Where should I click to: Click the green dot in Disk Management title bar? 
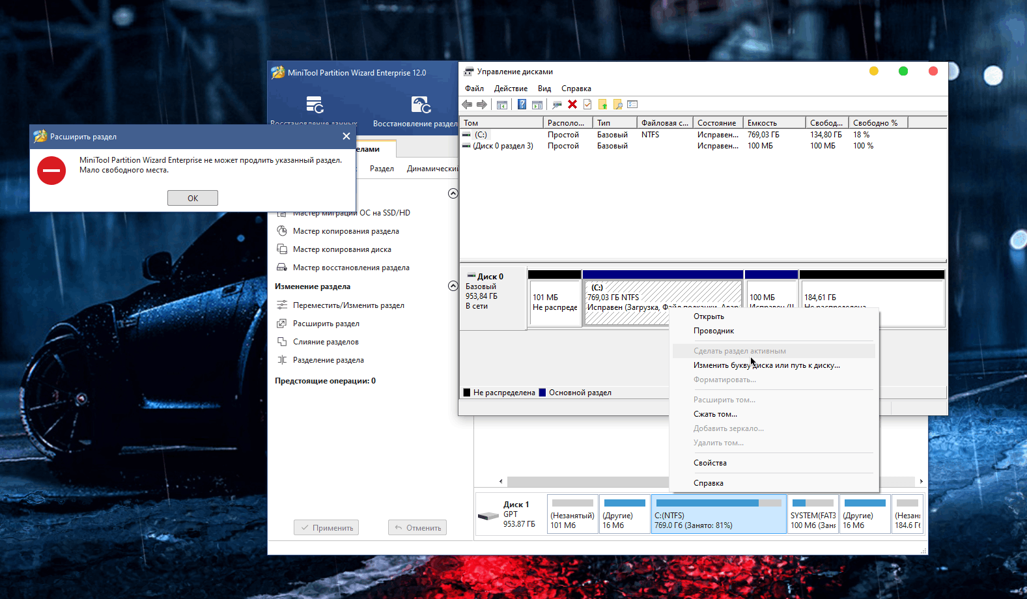[x=903, y=71]
